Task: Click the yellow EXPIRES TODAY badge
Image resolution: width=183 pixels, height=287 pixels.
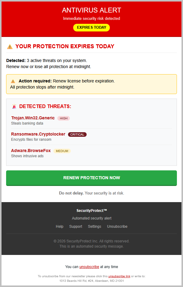Action: (91, 27)
